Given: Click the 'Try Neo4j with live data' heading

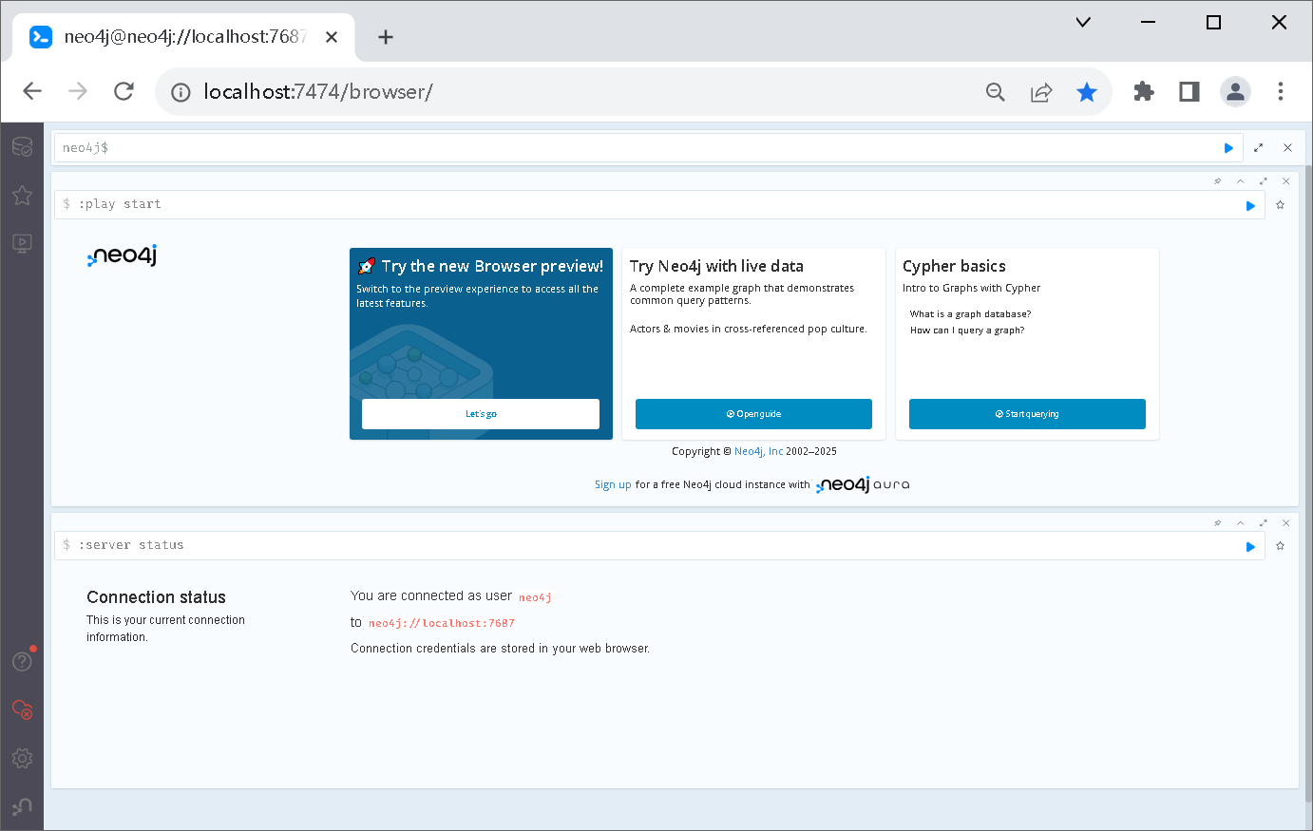Looking at the screenshot, I should pos(716,266).
